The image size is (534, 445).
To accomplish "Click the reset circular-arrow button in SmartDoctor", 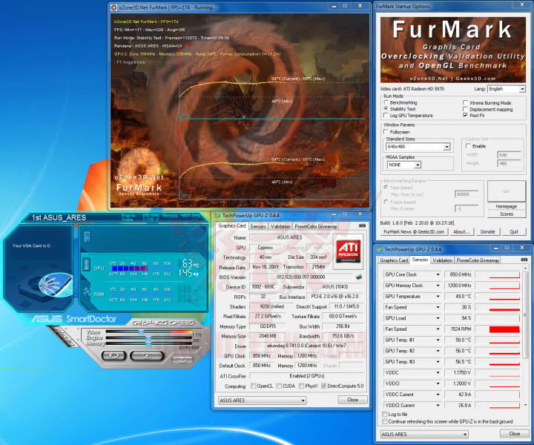I will 113,356.
